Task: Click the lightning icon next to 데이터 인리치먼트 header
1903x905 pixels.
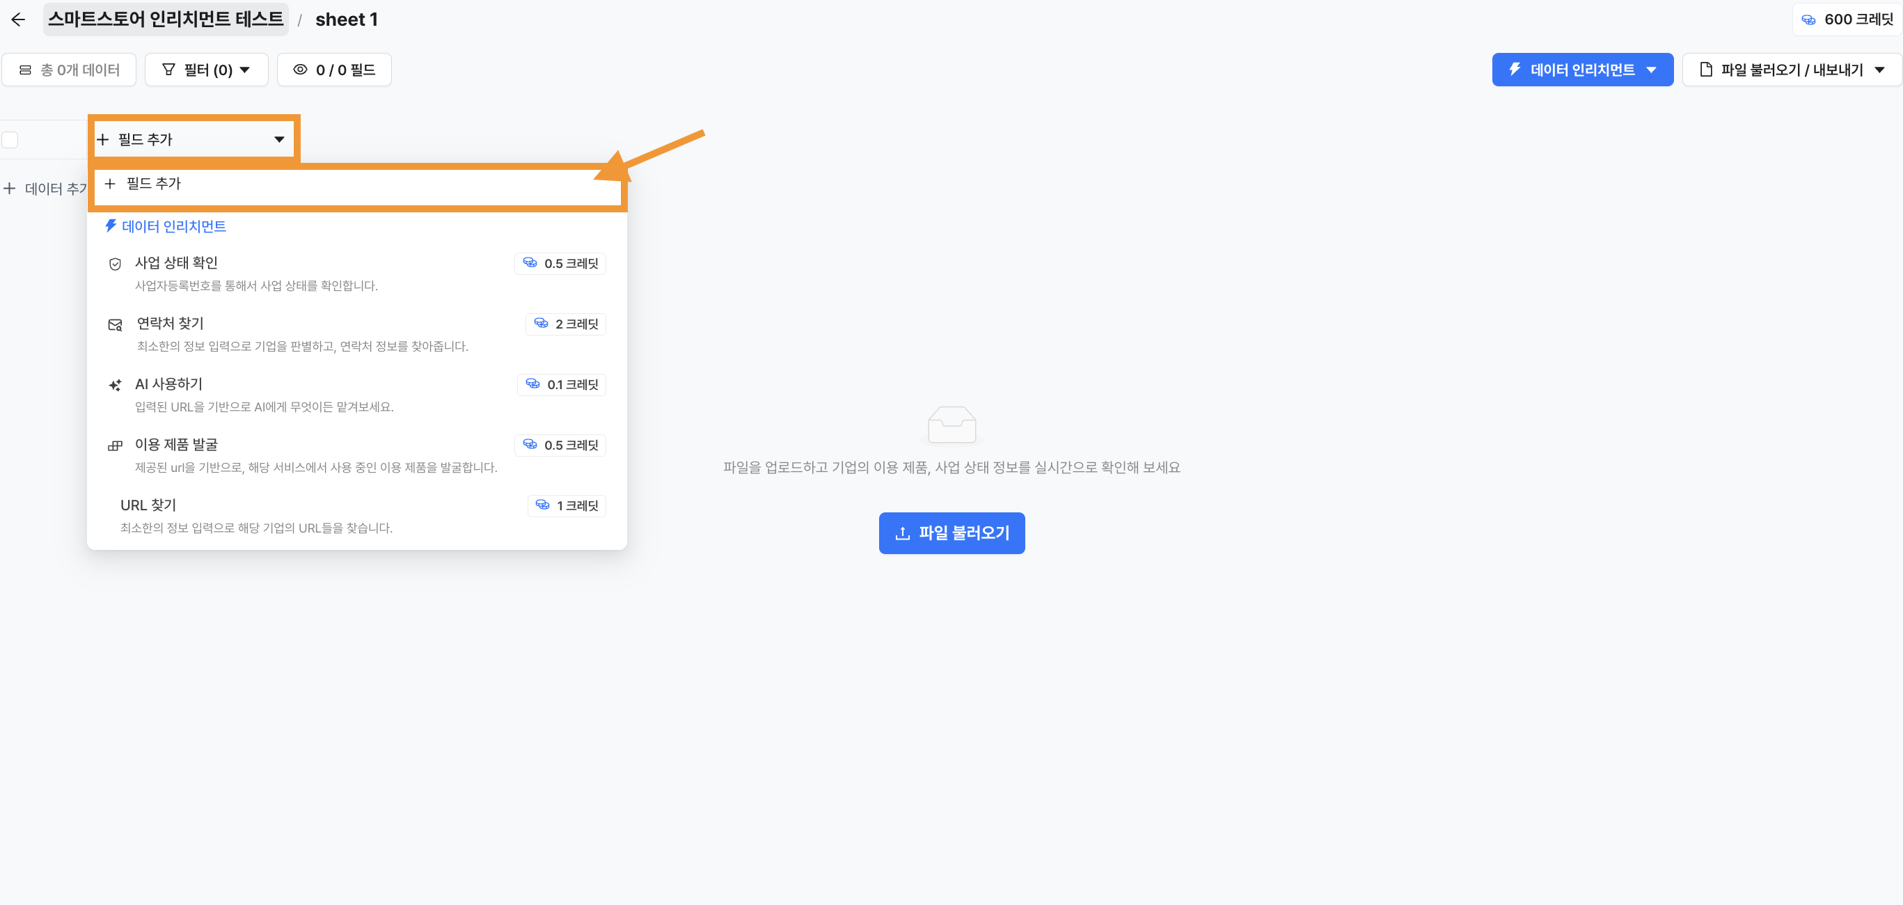Action: (111, 226)
